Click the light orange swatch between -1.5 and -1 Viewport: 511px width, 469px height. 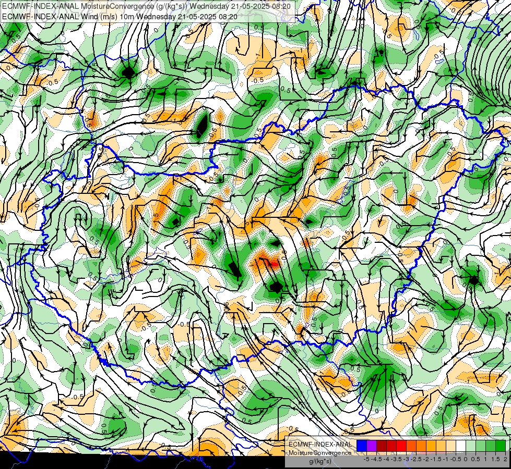click(441, 446)
